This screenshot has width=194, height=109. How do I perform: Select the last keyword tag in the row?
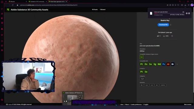163,85
